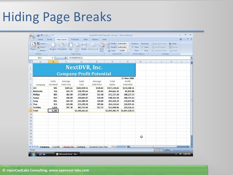
Task: Switch to the Review ribbon tab
Action: tap(95, 39)
